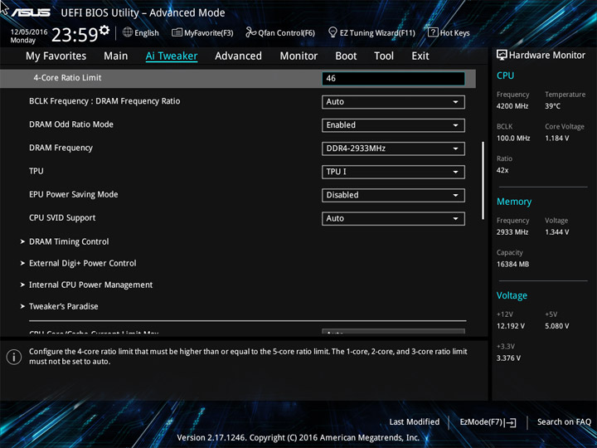Screen dimensions: 597x448
Task: Click the memory voltage value 1.344 V
Action: click(x=557, y=232)
